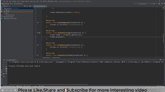The image size is (165, 92).
Task: Expand the .idea folder
Action: pos(5,10)
